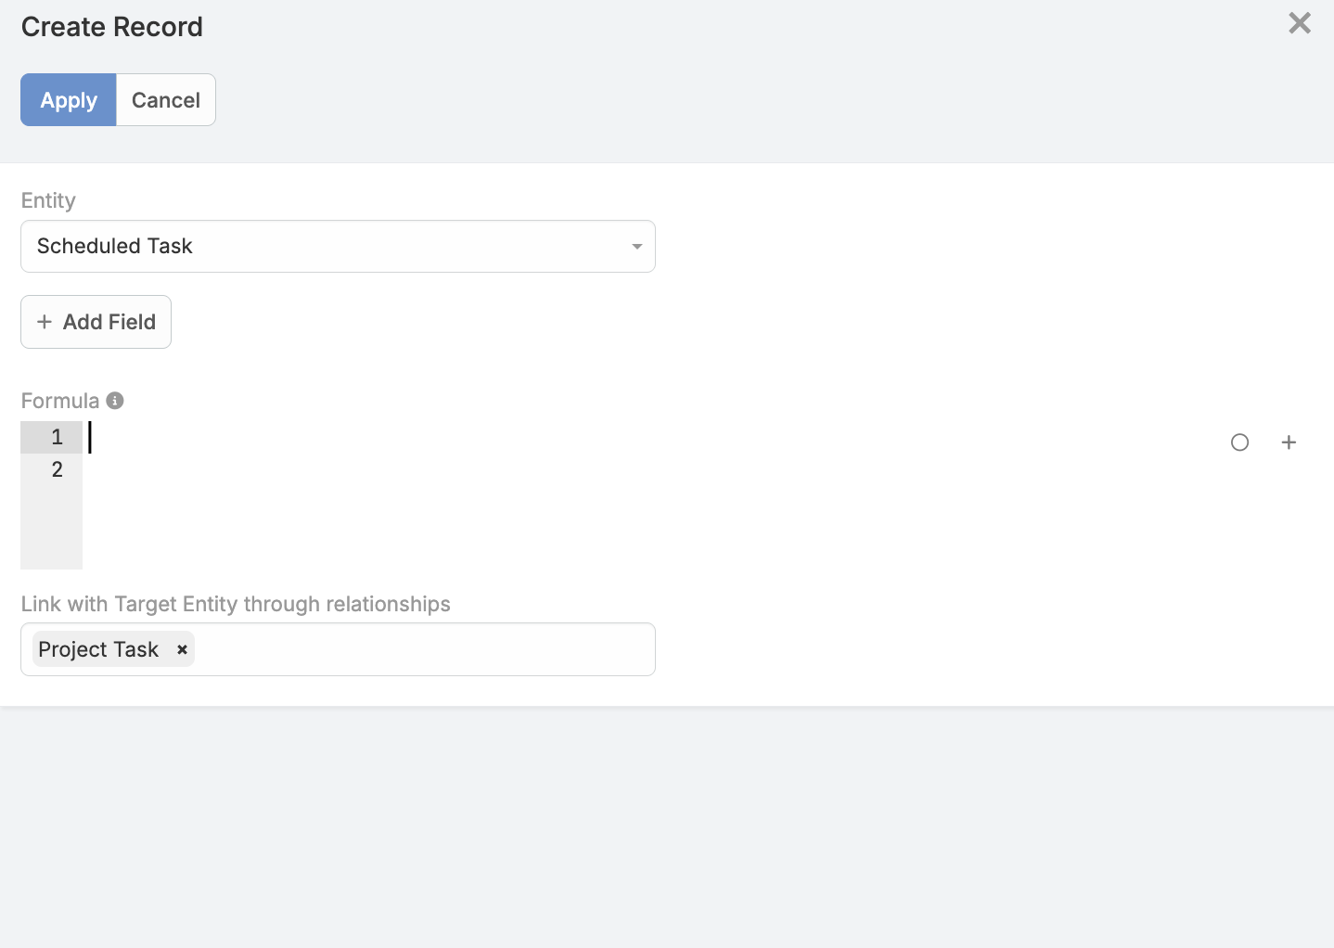Image resolution: width=1334 pixels, height=948 pixels.
Task: Open the Entity dropdown showing Scheduled Task
Action: pyautogui.click(x=338, y=246)
